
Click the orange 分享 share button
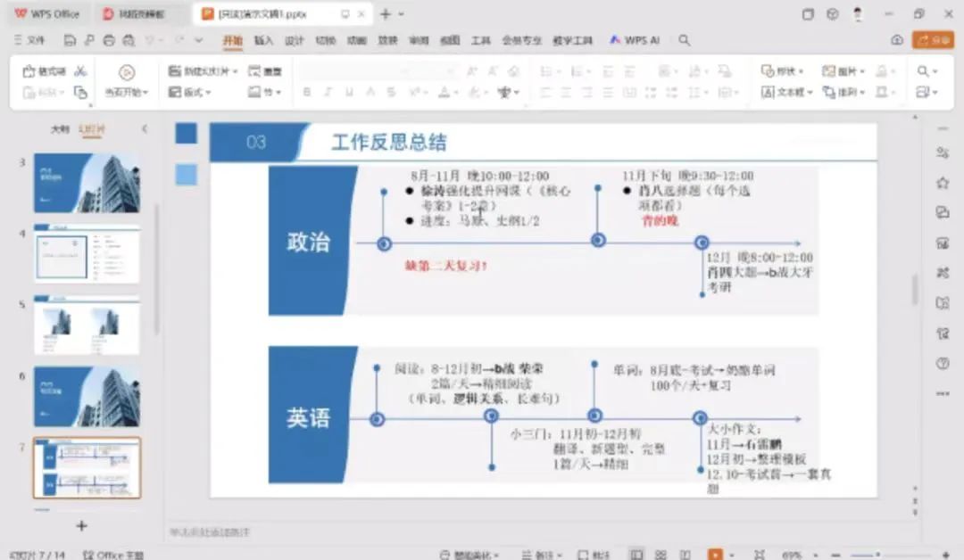click(x=933, y=40)
